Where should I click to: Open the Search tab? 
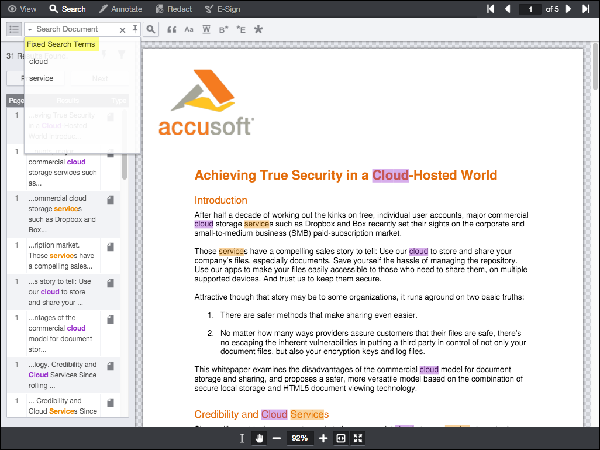(67, 9)
